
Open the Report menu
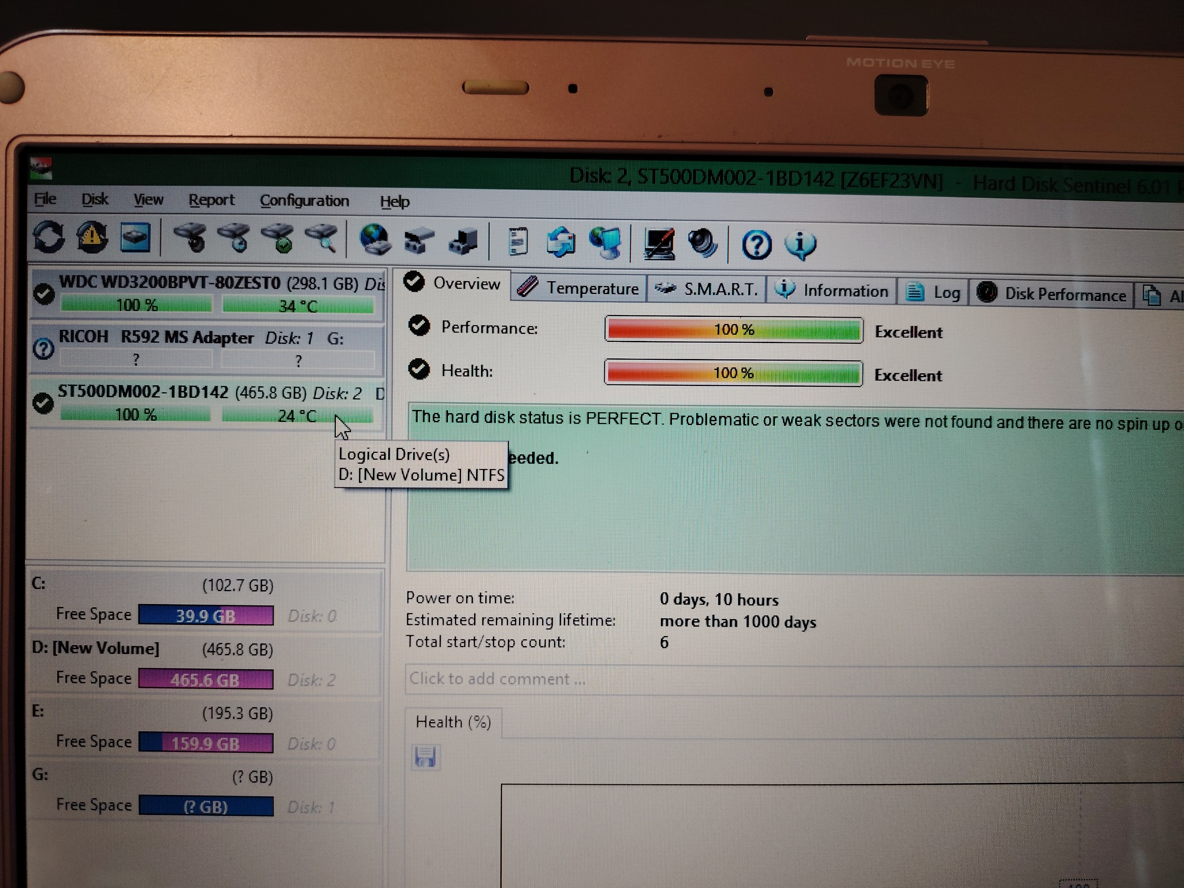tap(211, 200)
